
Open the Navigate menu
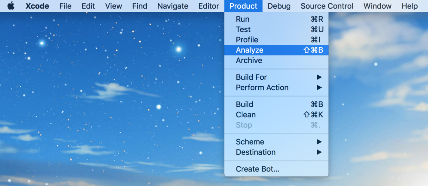[173, 6]
